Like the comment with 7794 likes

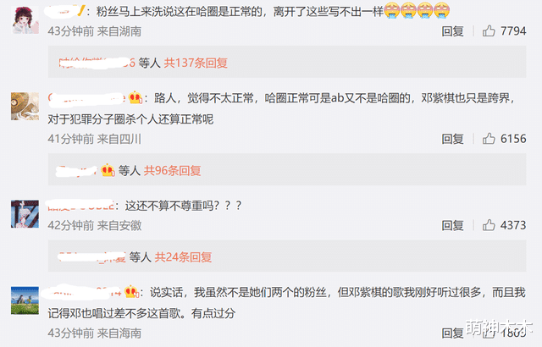489,31
